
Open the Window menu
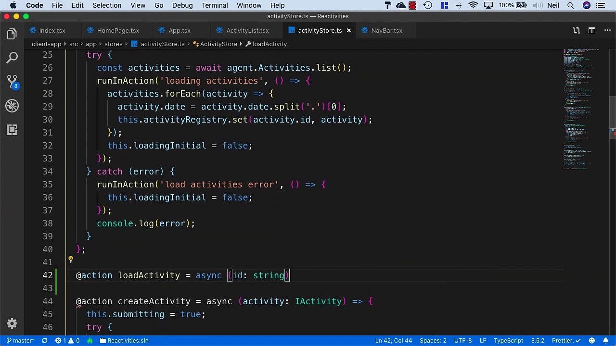point(249,5)
